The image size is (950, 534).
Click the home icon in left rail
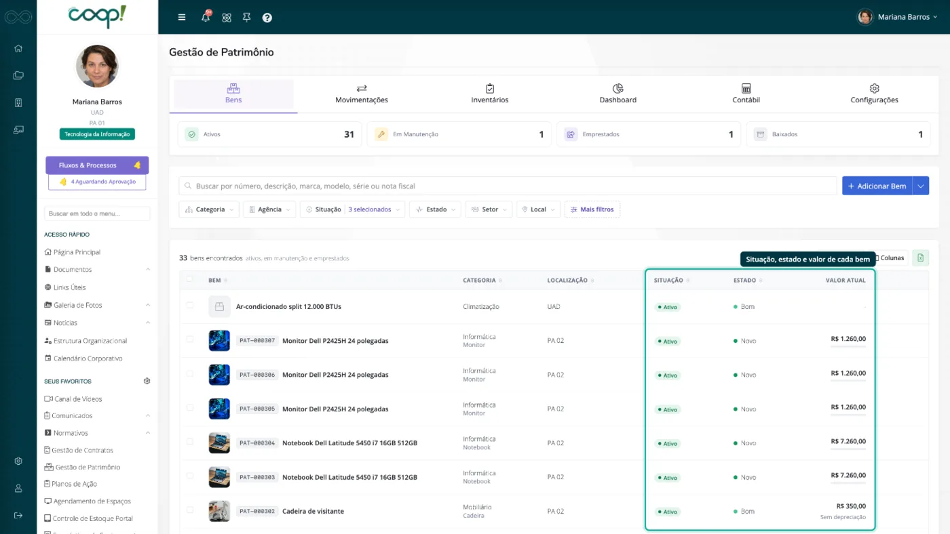click(18, 48)
